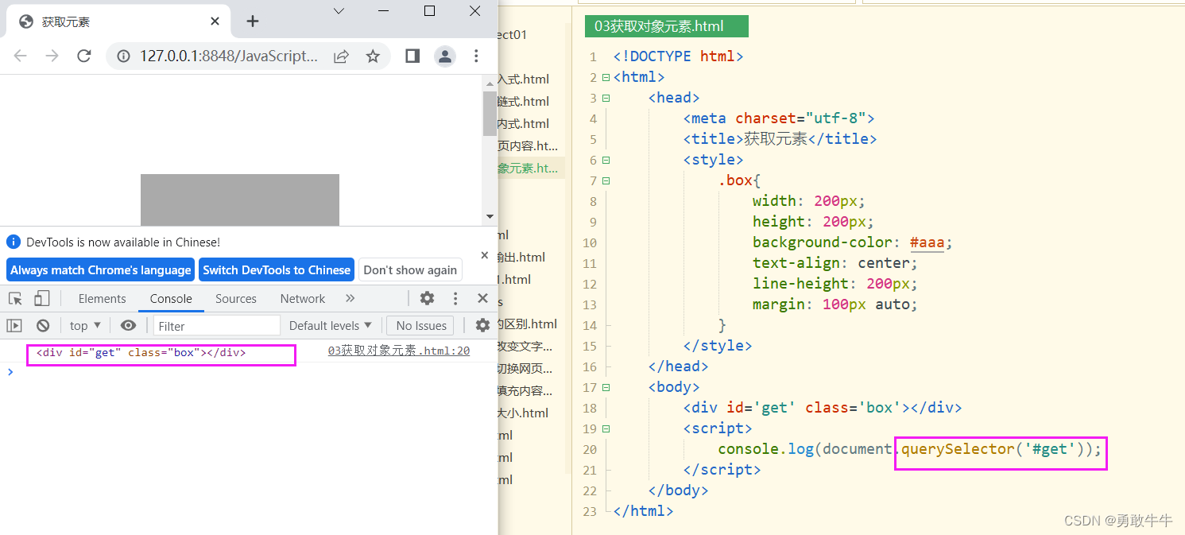Viewport: 1185px width, 535px height.
Task: Open Default levels dropdown
Action: (331, 325)
